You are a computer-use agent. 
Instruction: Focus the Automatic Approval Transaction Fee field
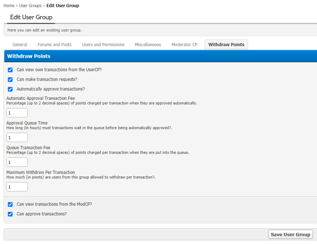click(x=17, y=113)
